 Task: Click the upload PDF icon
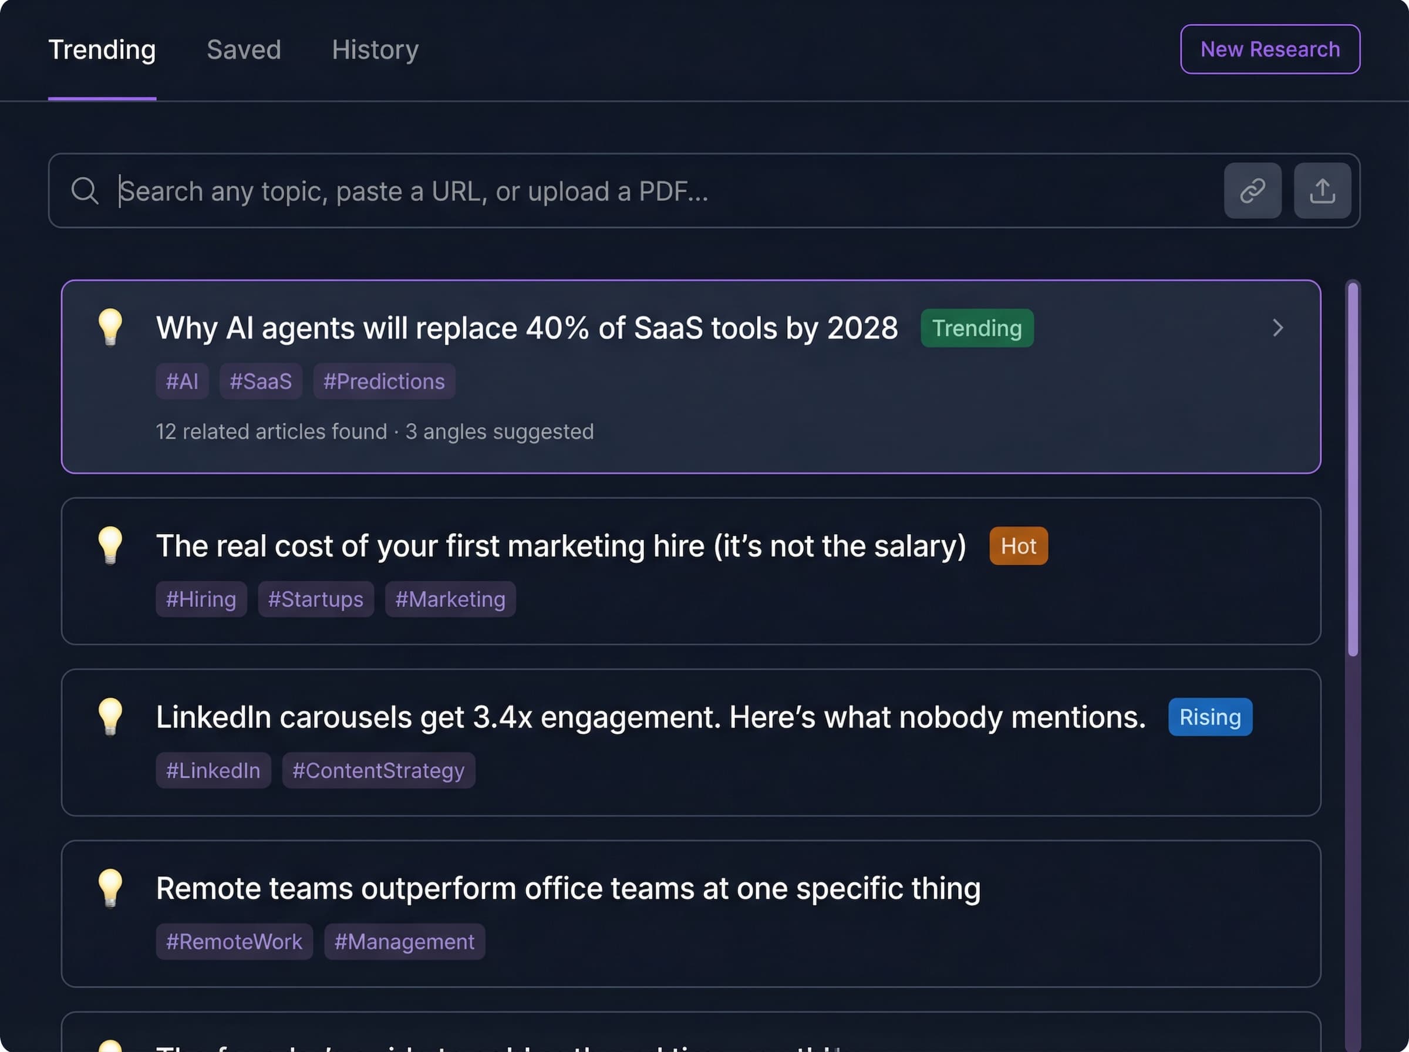1322,190
